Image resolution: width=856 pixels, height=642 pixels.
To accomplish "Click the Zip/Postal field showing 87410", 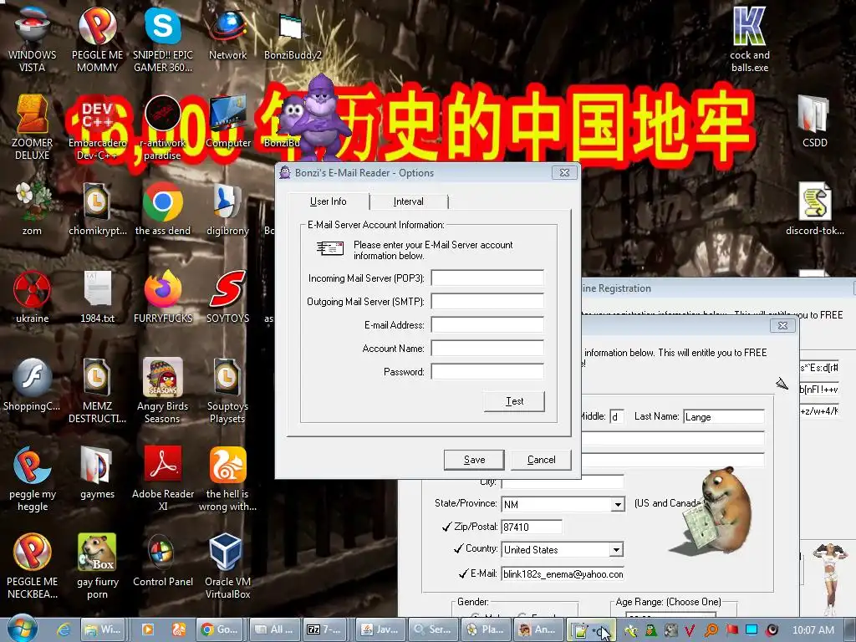I will [x=532, y=527].
